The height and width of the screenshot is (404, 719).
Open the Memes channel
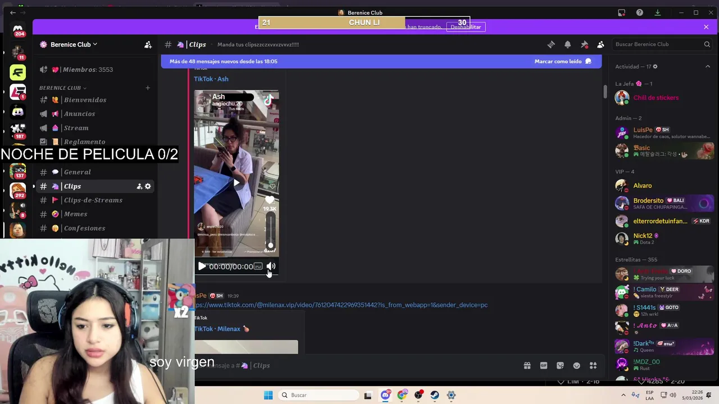tap(95, 214)
